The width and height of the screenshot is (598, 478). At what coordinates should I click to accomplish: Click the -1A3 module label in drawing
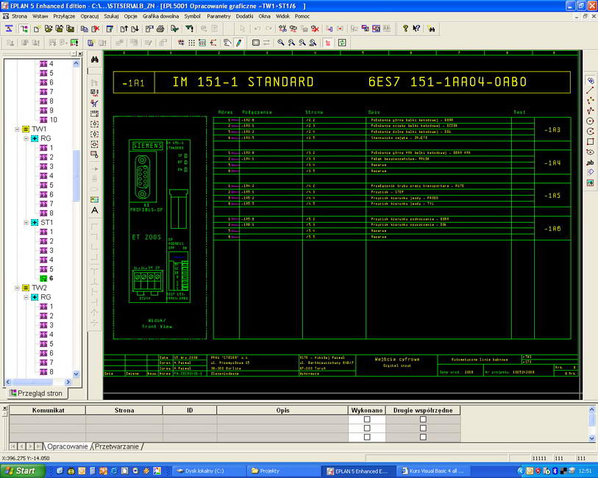tap(552, 130)
